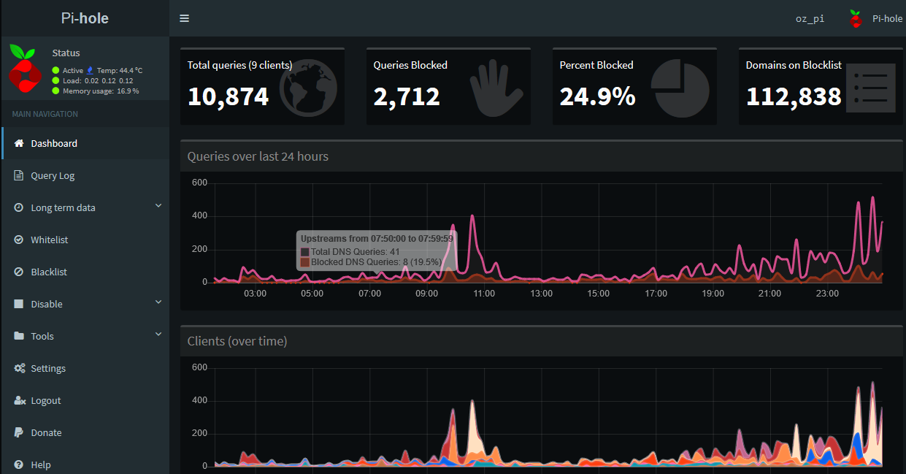Click the Logout link

point(46,400)
